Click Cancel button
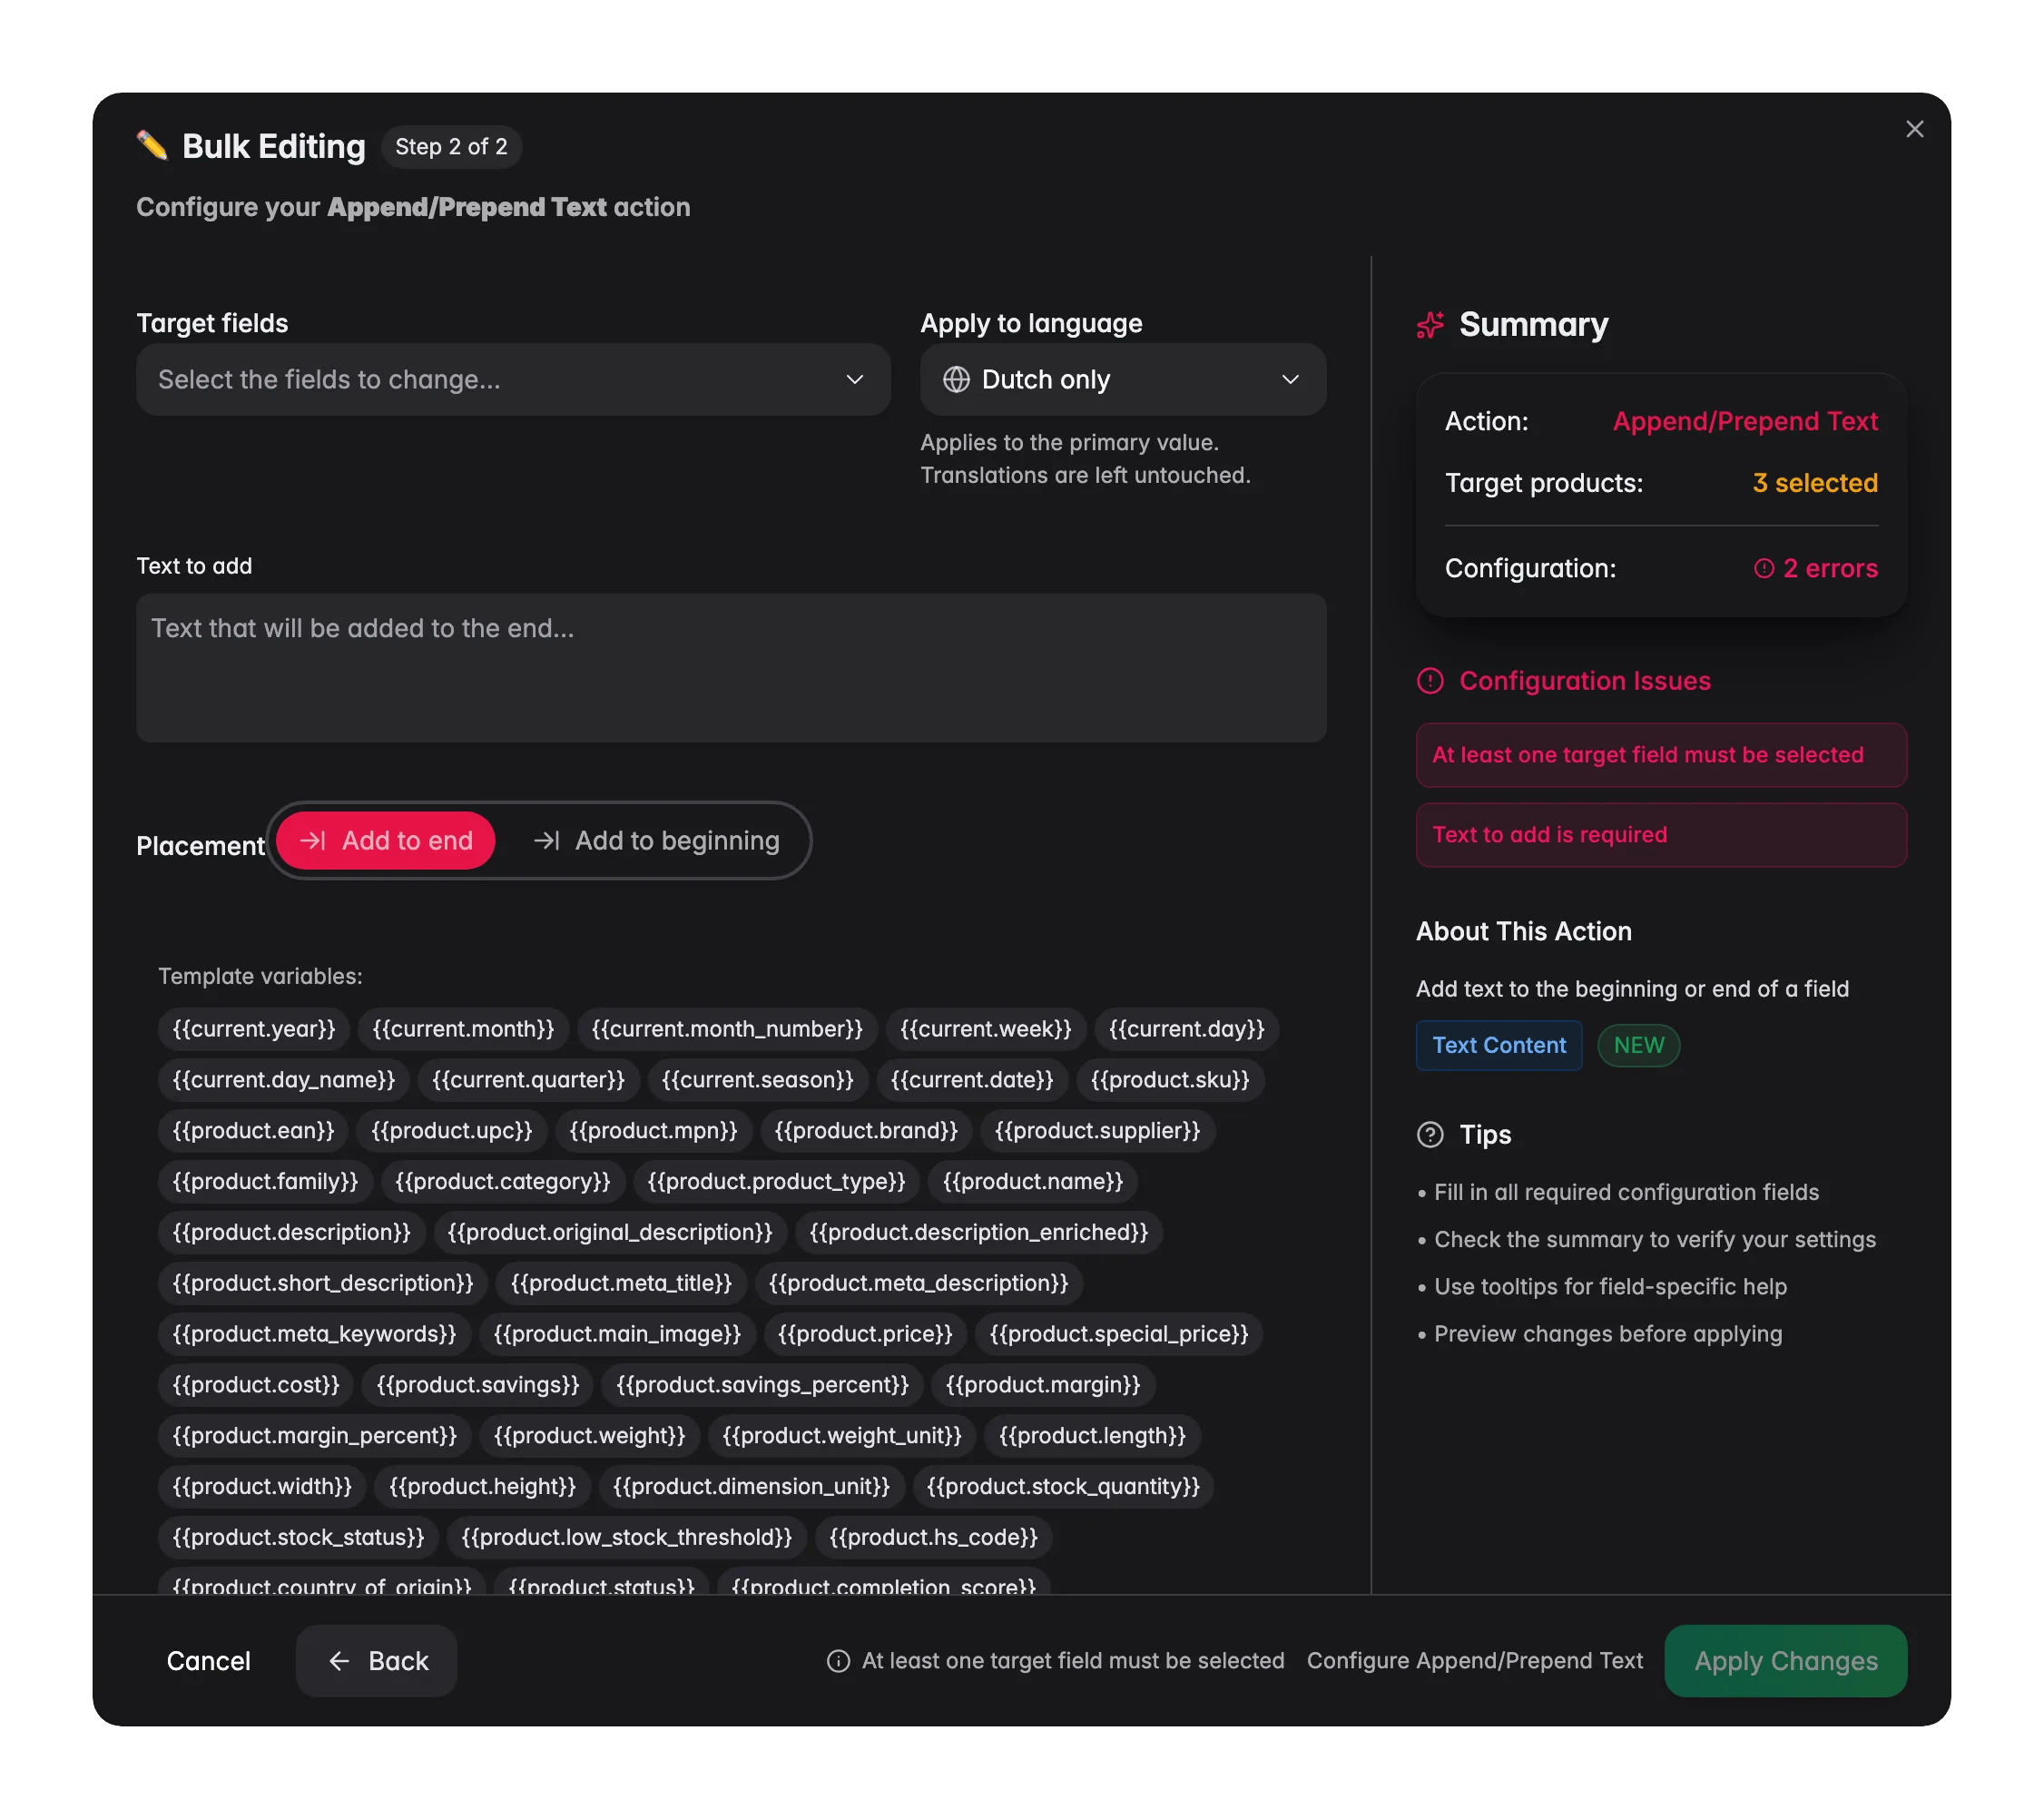This screenshot has width=2044, height=1819. pyautogui.click(x=208, y=1661)
